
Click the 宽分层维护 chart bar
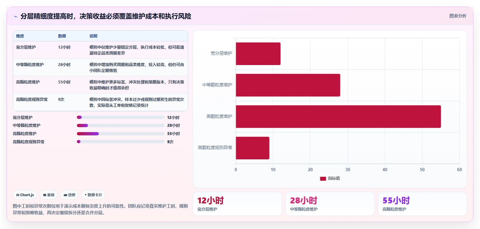click(x=258, y=54)
